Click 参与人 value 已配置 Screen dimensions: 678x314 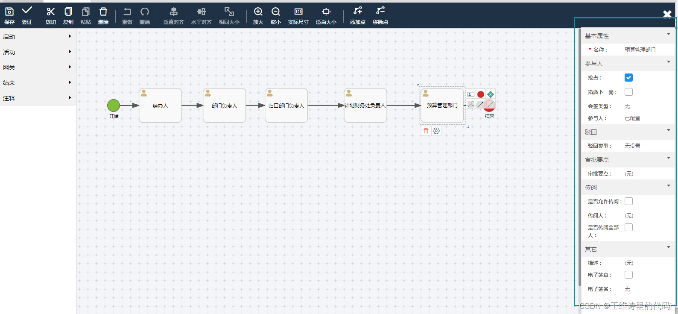[x=632, y=118]
